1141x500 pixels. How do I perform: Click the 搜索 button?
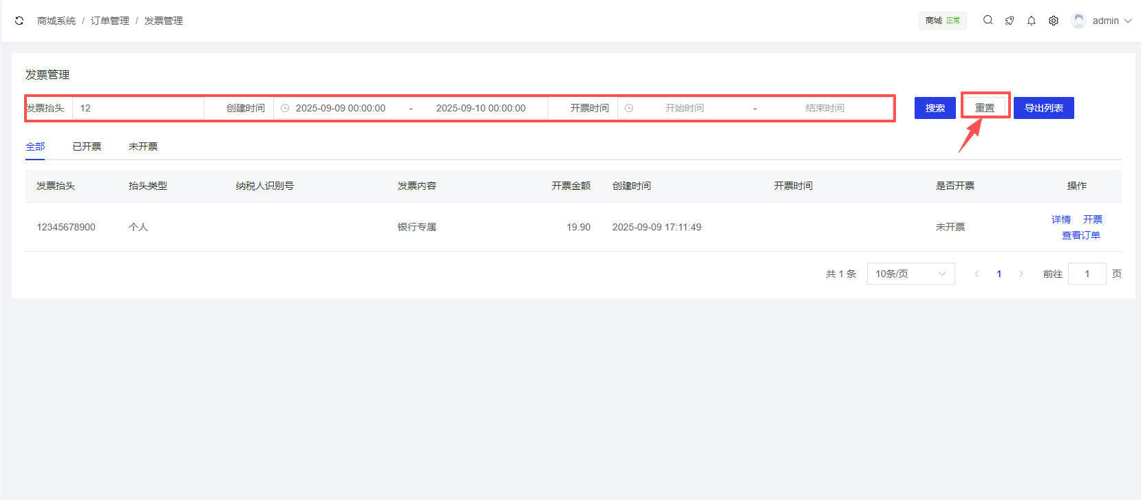pyautogui.click(x=935, y=108)
